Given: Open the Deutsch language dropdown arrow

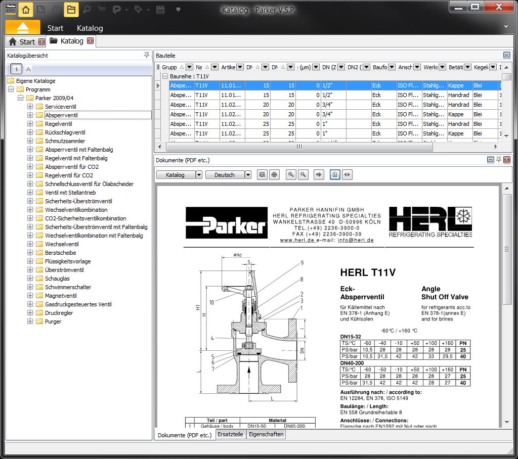Looking at the screenshot, I should (248, 175).
